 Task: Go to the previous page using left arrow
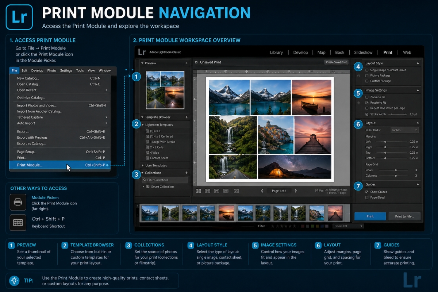click(x=262, y=191)
